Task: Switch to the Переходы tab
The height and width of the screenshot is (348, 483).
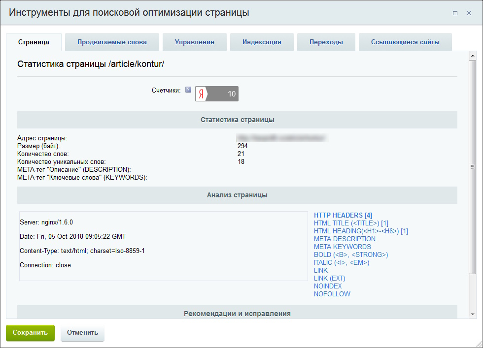Action: [x=325, y=42]
